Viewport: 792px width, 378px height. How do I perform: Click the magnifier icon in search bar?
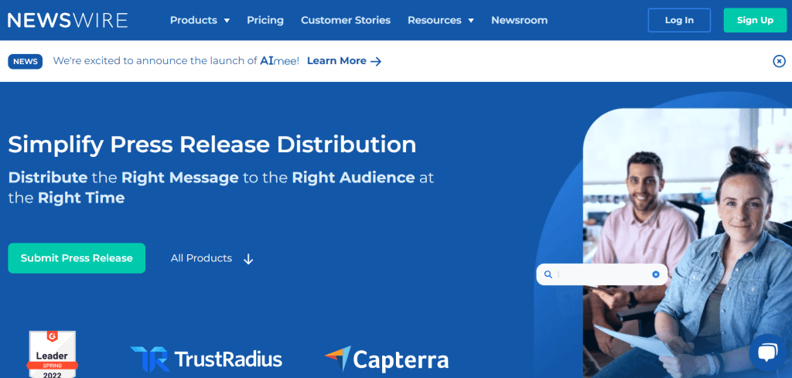pos(548,274)
